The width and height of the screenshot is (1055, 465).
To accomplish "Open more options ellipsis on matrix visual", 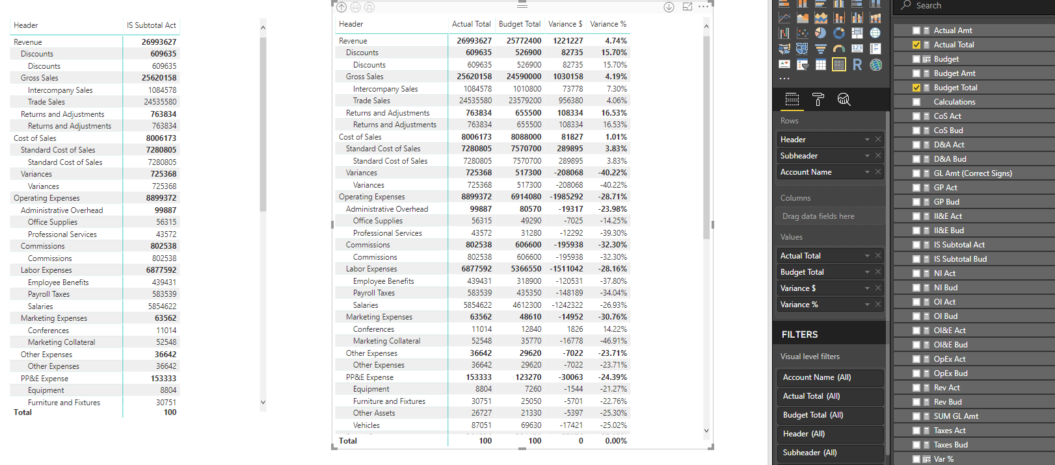I will click(x=703, y=6).
